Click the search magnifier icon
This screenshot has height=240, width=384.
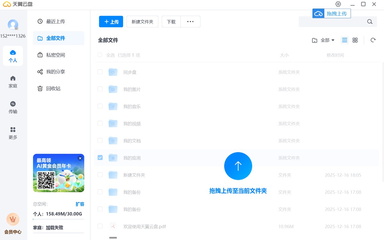tap(370, 22)
